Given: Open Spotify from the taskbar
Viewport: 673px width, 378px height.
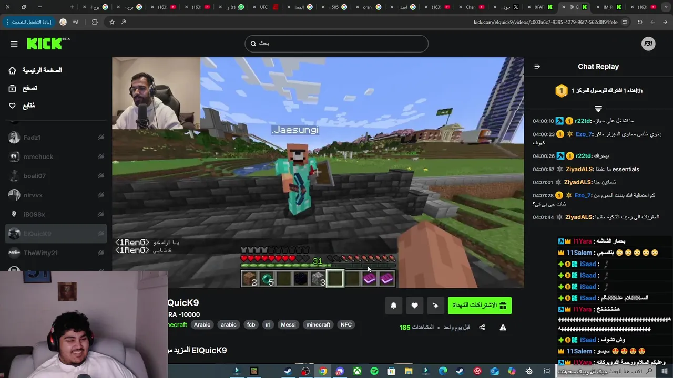Looking at the screenshot, I should point(374,371).
